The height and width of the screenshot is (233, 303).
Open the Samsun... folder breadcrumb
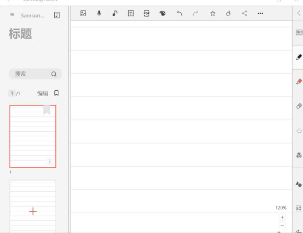(x=33, y=16)
